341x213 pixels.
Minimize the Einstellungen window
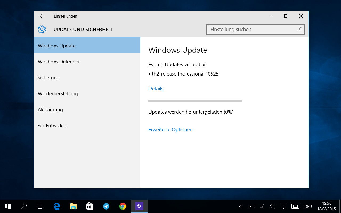(x=271, y=16)
